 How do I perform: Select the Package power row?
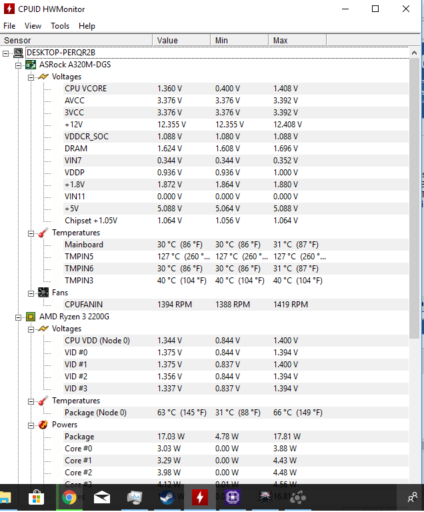point(235,437)
